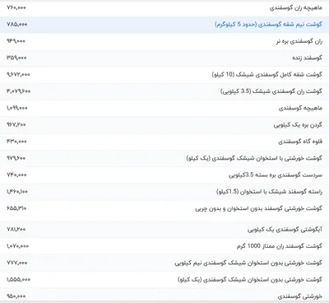The width and height of the screenshot is (329, 303).
Task: Click 'راسته گوسفند شیشک با استخوان (1.5کیلو)'
Action: (269, 192)
